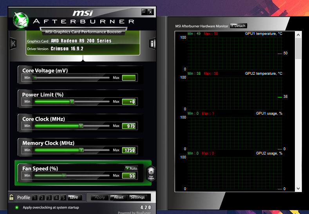Image resolution: width=309 pixels, height=214 pixels.
Task: Open the Kombustor K side button
Action: click(13, 43)
